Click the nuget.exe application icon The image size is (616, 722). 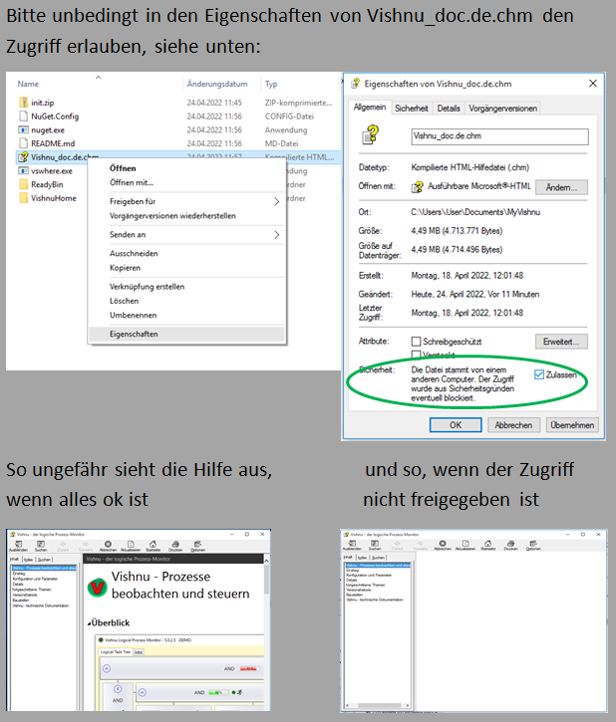coord(23,129)
